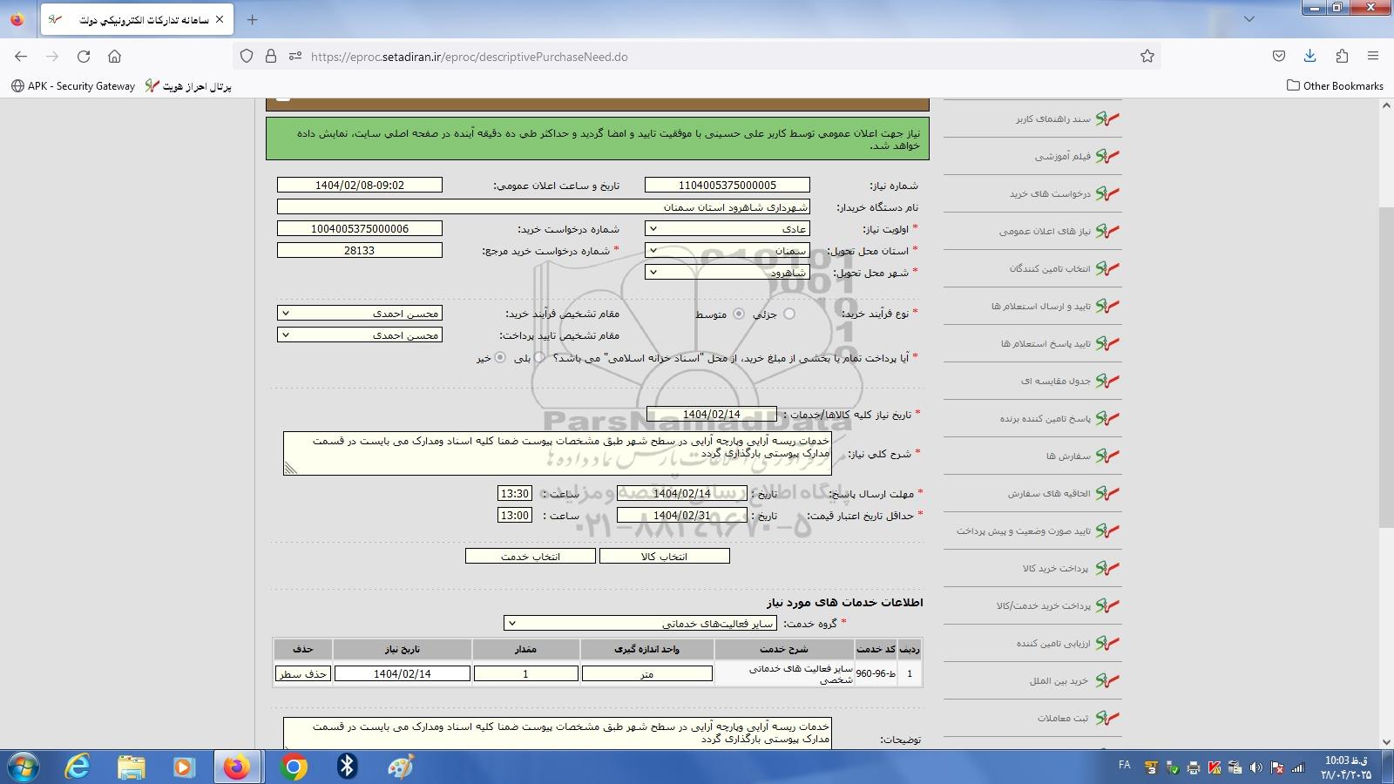Open اولویت نیاز dropdown
The width and height of the screenshot is (1394, 784).
click(x=727, y=229)
